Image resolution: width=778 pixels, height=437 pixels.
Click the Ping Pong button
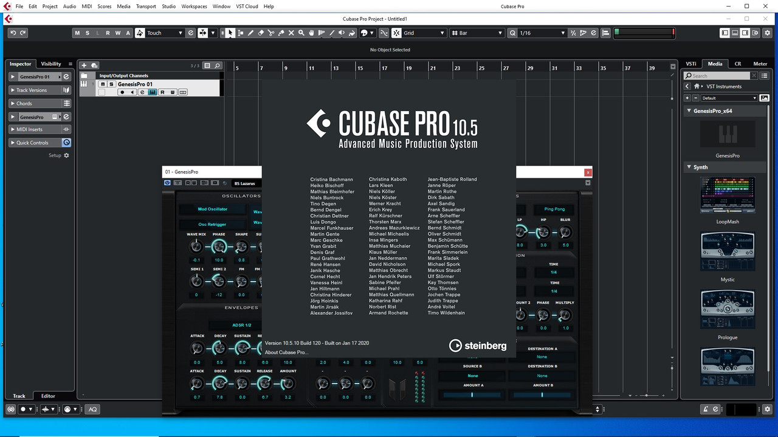point(554,209)
